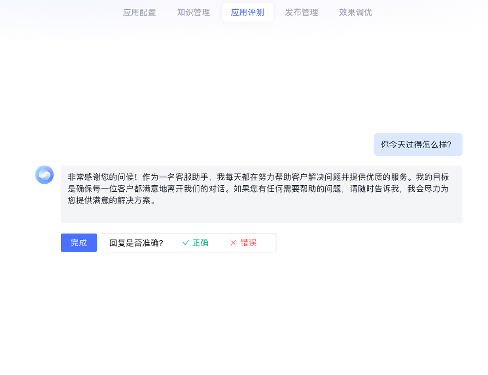Mark the reply as 正确

[200, 243]
